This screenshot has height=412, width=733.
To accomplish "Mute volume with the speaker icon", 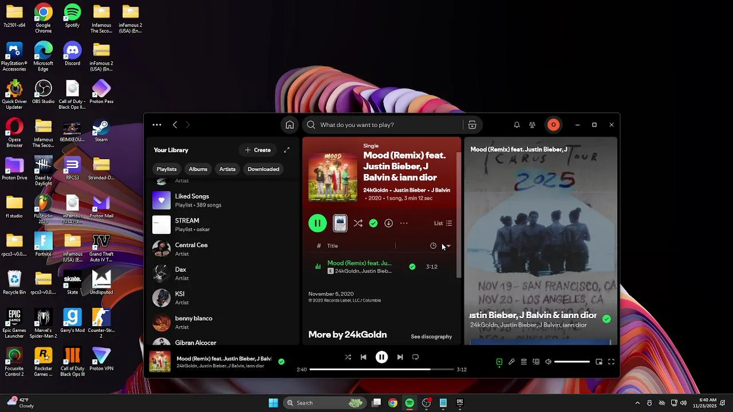I will [x=548, y=362].
